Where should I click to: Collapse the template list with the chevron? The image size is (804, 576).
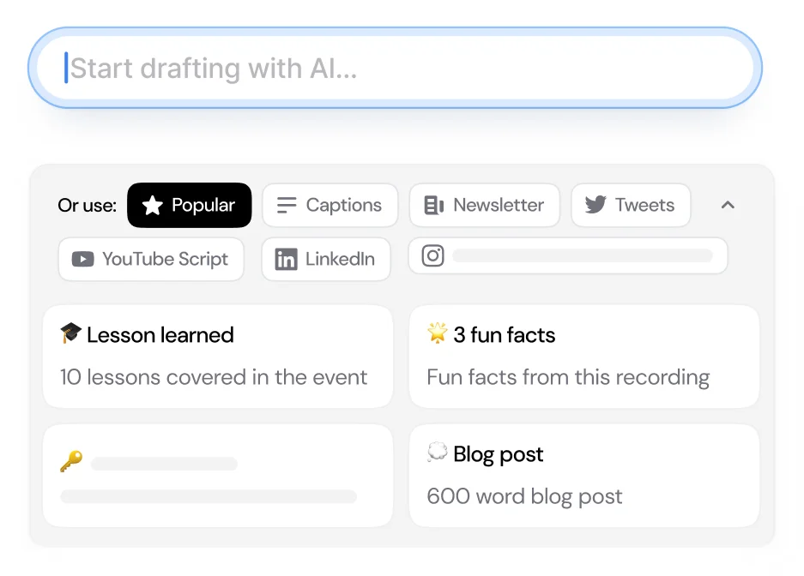727,205
